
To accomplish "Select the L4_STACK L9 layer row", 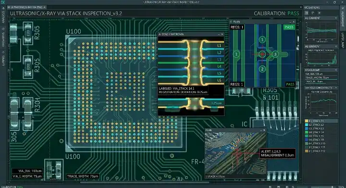I will [321, 140].
